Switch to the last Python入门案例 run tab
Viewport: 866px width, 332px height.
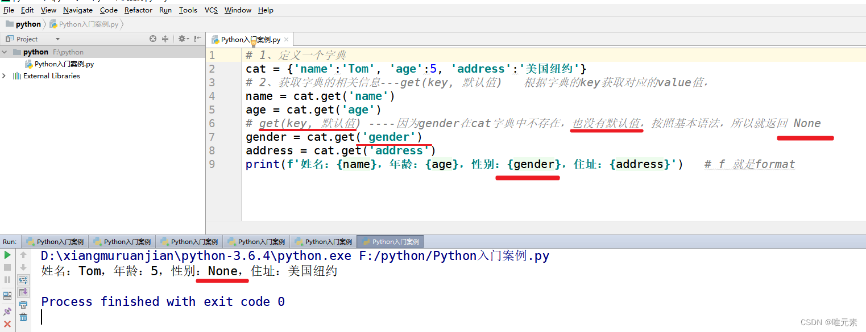pyautogui.click(x=390, y=241)
